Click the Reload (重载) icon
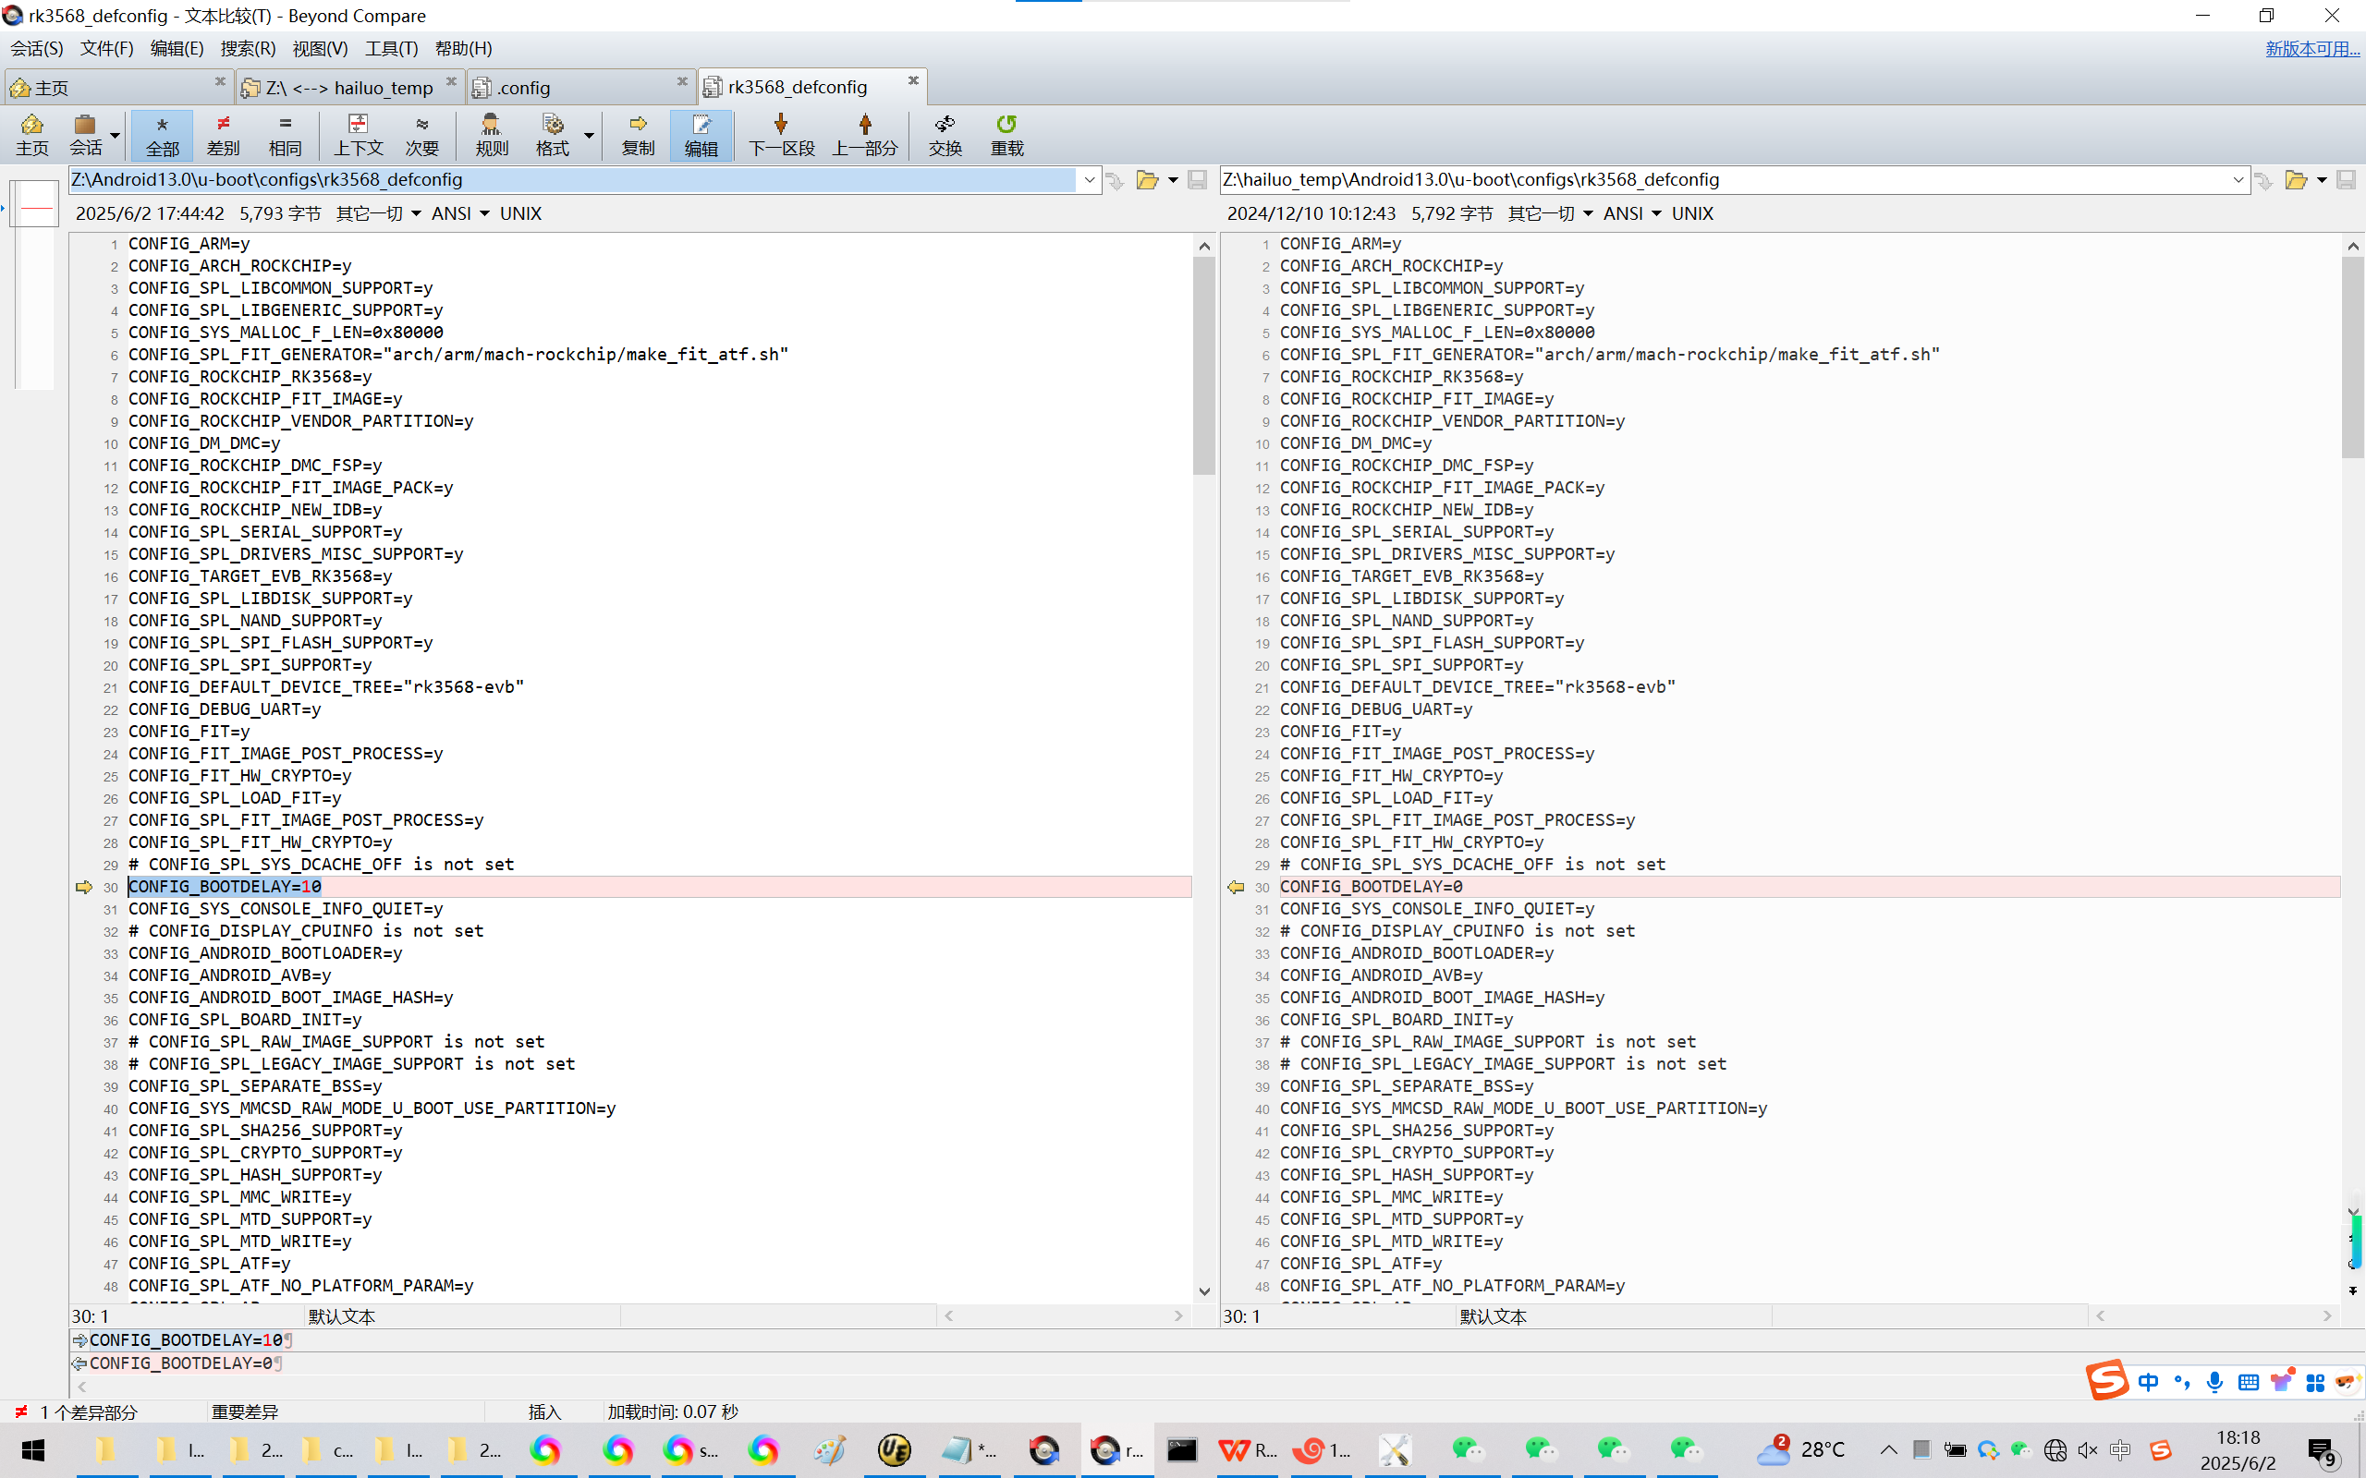The image size is (2366, 1478). [1006, 124]
